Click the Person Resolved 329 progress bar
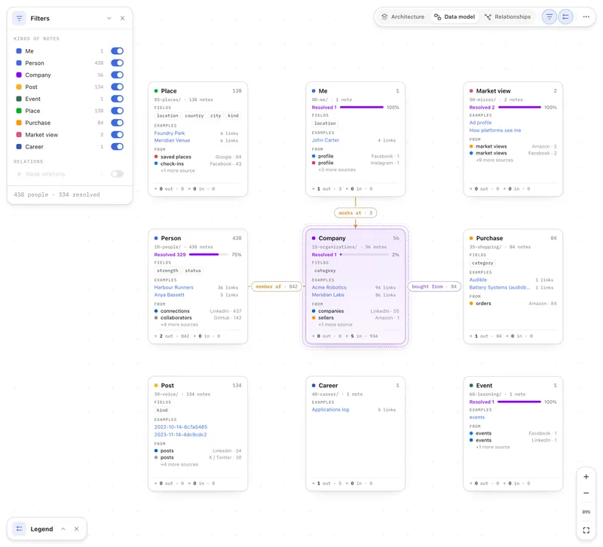Image resolution: width=603 pixels, height=547 pixels. 208,255
